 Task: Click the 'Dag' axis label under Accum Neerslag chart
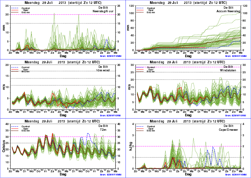(188, 56)
